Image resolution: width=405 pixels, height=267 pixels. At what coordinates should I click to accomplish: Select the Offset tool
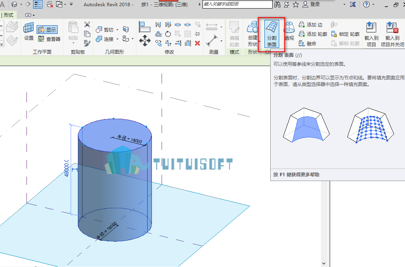[158, 34]
